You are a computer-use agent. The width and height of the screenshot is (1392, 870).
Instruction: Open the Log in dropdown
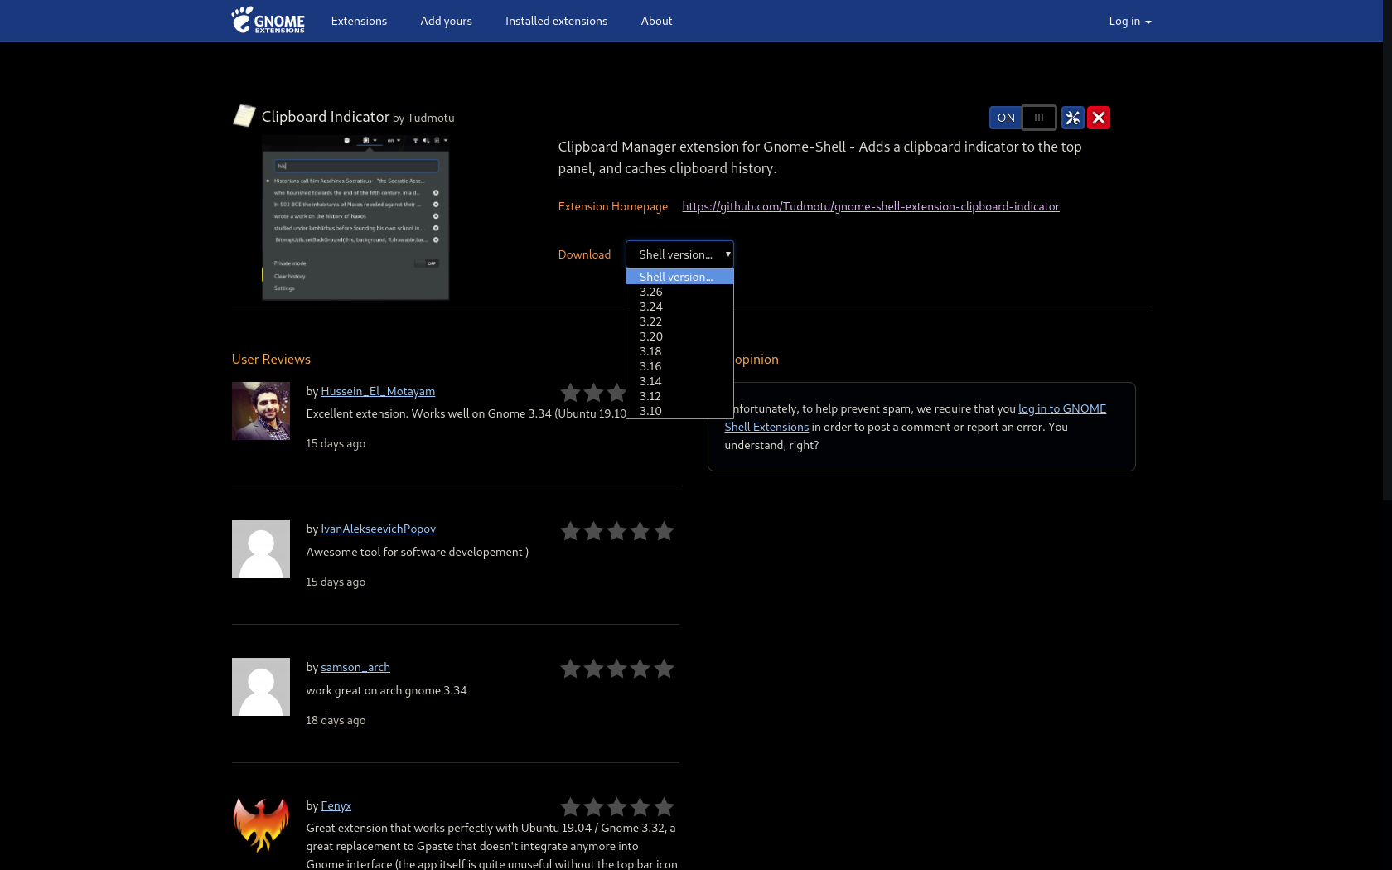(x=1129, y=21)
